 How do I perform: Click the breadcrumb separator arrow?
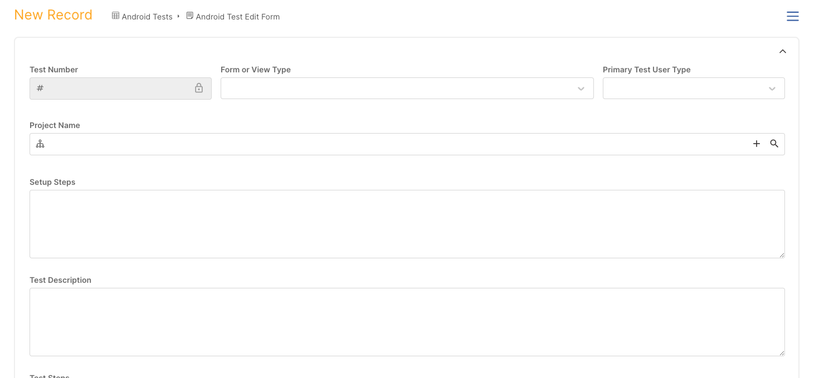click(x=178, y=17)
